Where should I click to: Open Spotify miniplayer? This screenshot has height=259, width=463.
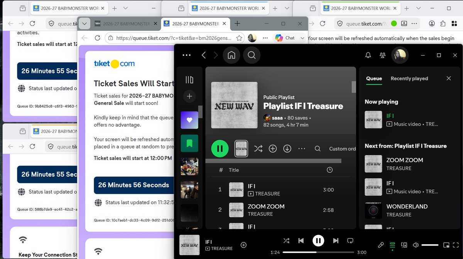click(446, 245)
